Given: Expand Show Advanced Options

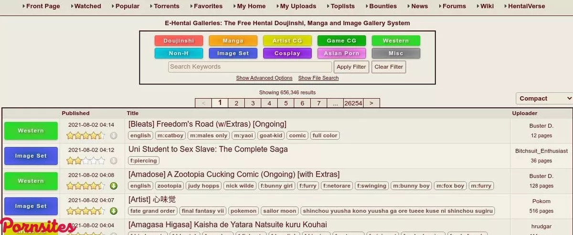Looking at the screenshot, I should click(264, 78).
